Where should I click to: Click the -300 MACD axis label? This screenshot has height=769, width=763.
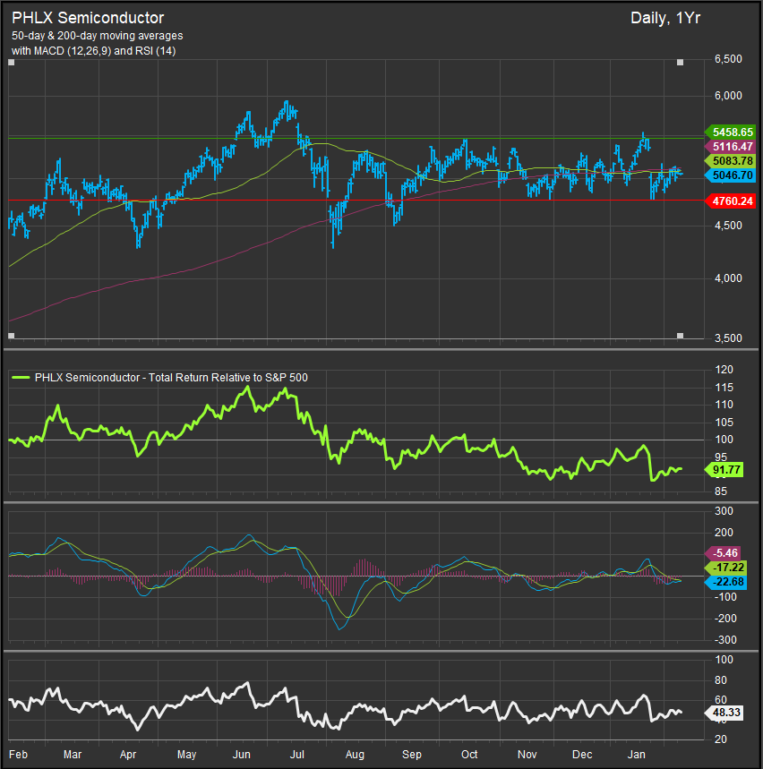(x=724, y=640)
